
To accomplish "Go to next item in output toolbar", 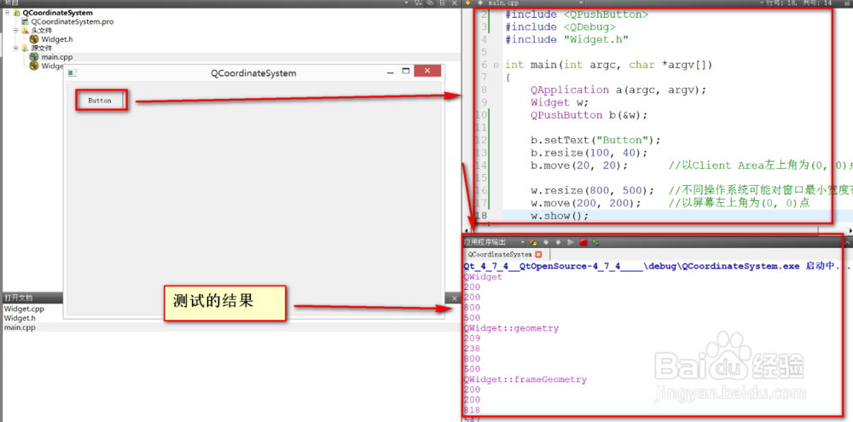I will (558, 242).
